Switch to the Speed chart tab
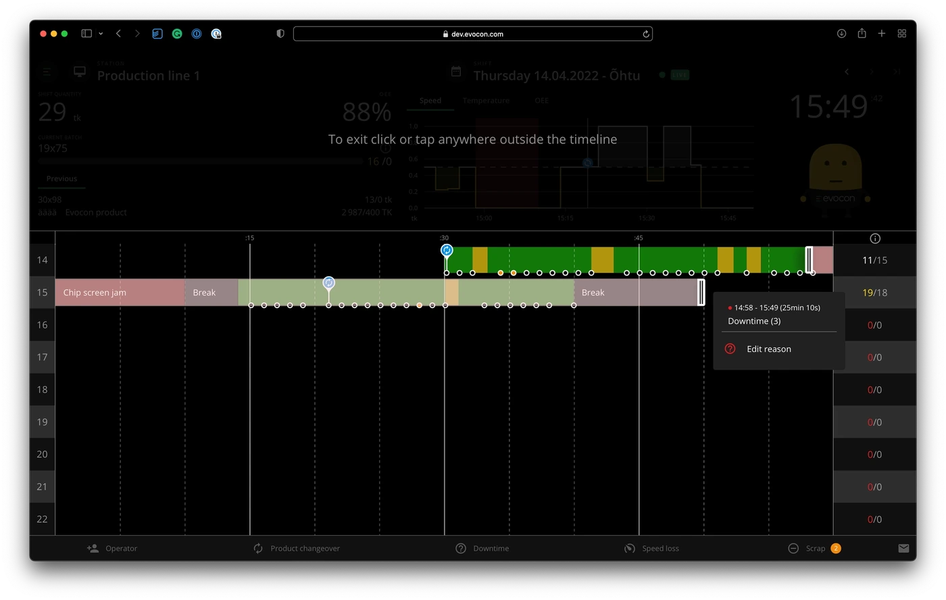Viewport: 946px width, 600px height. point(430,101)
